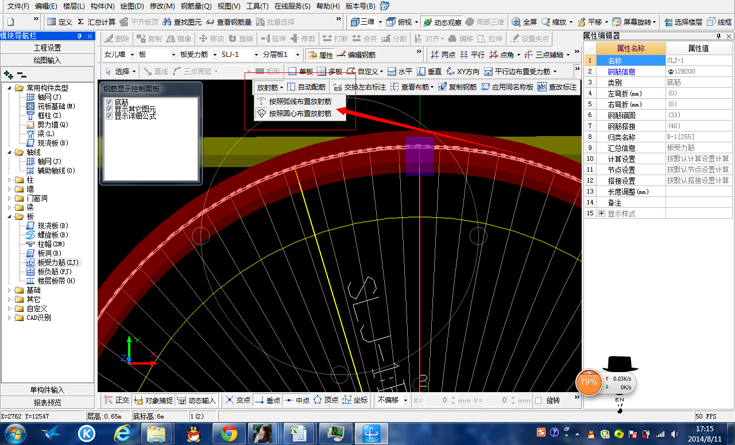Screen dimensions: 735x445
Task: Choose 单板 placement mode
Action: tap(300, 71)
